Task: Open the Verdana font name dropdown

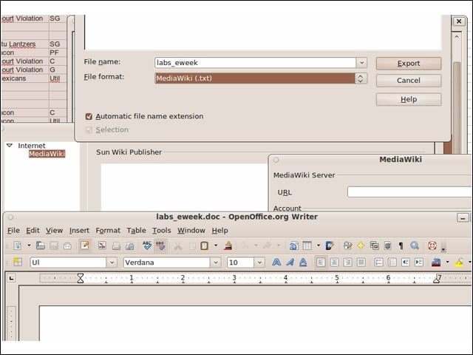Action: pos(216,263)
